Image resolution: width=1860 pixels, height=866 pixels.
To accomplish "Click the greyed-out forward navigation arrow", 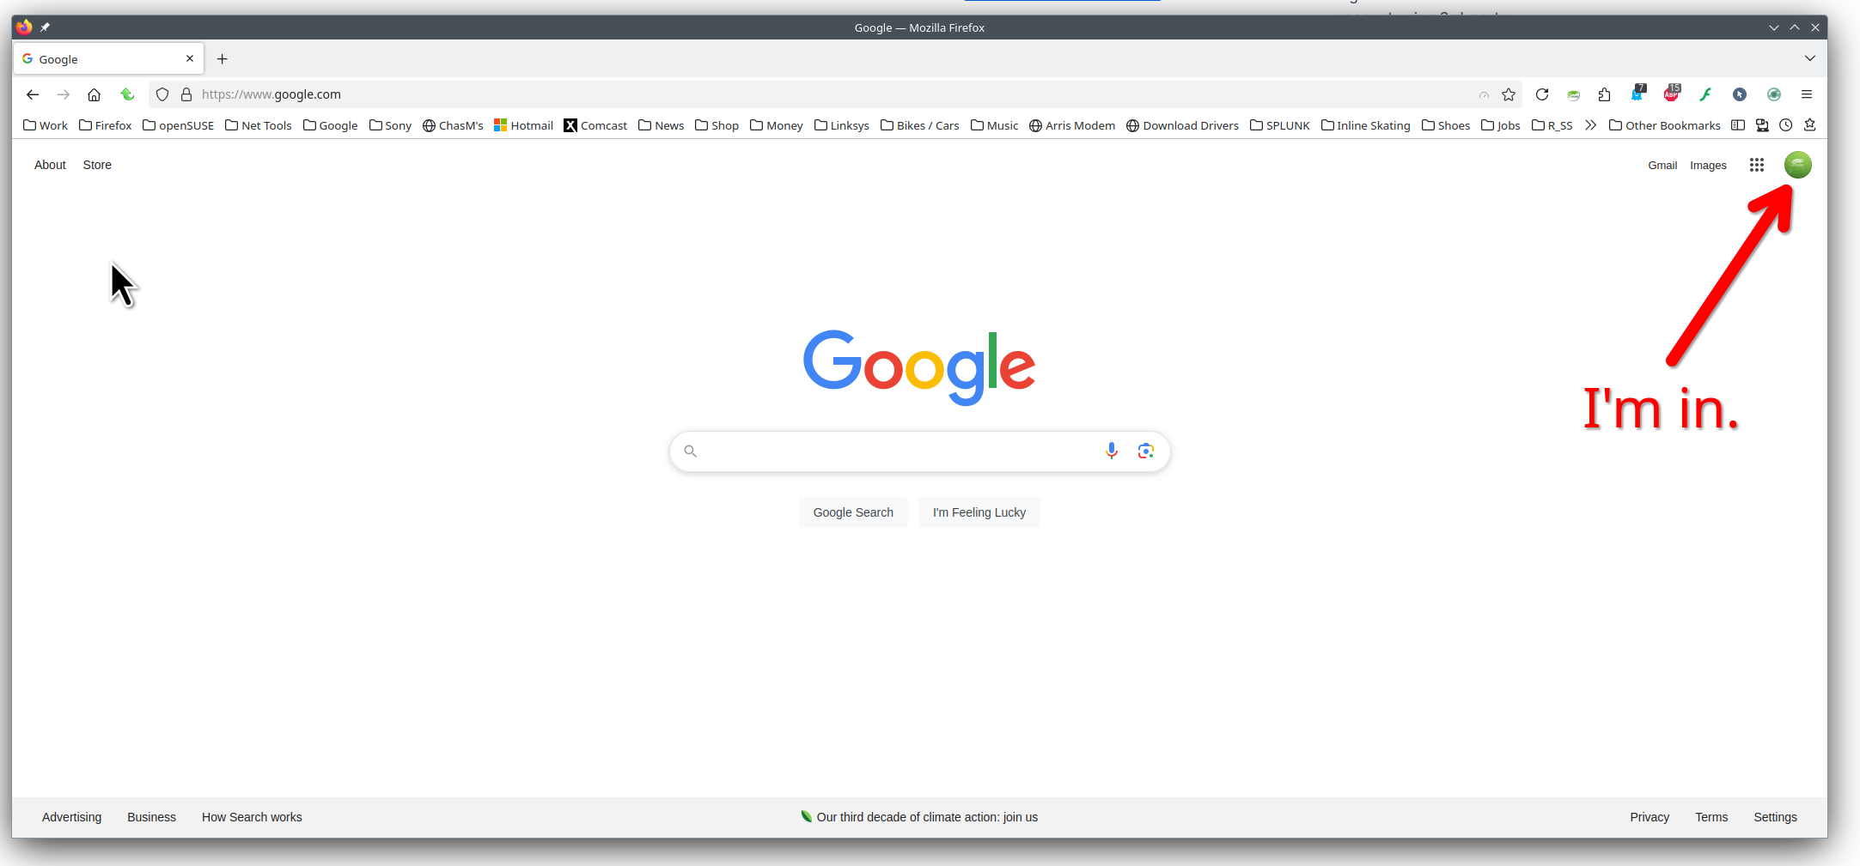I will click(x=64, y=94).
